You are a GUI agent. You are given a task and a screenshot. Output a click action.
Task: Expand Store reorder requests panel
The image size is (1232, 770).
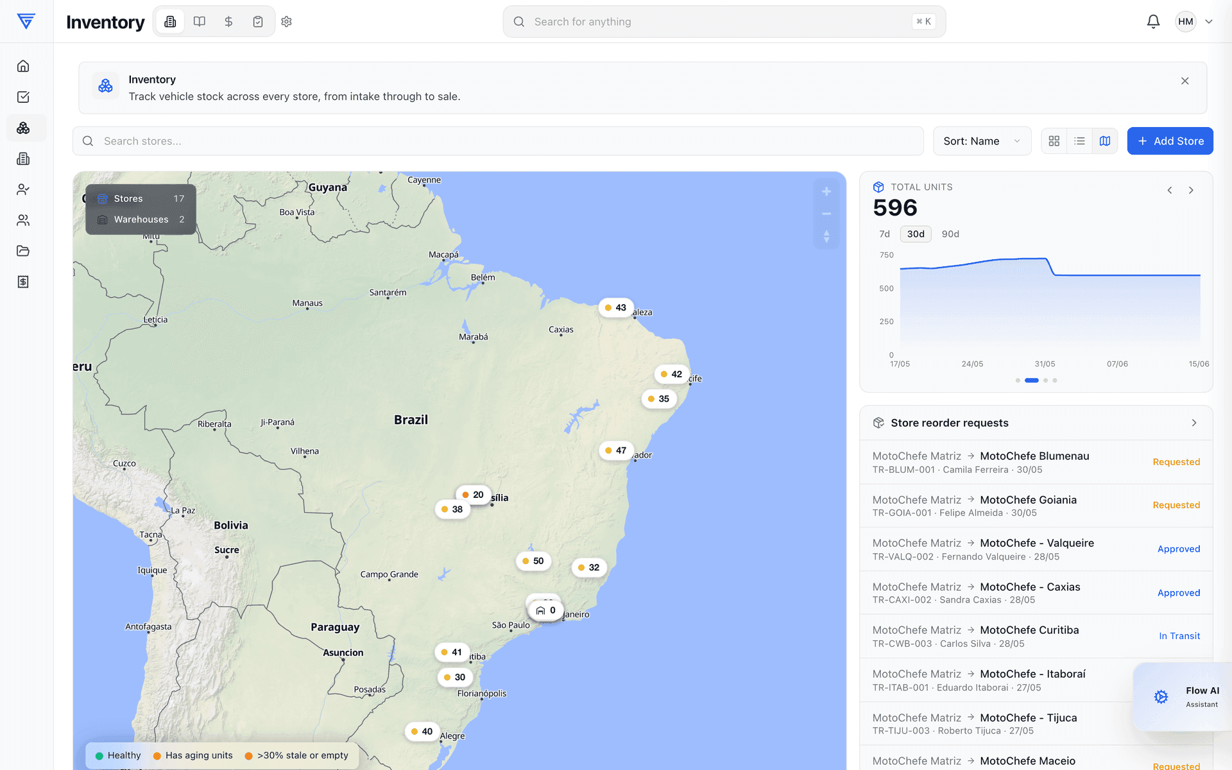coord(1194,423)
